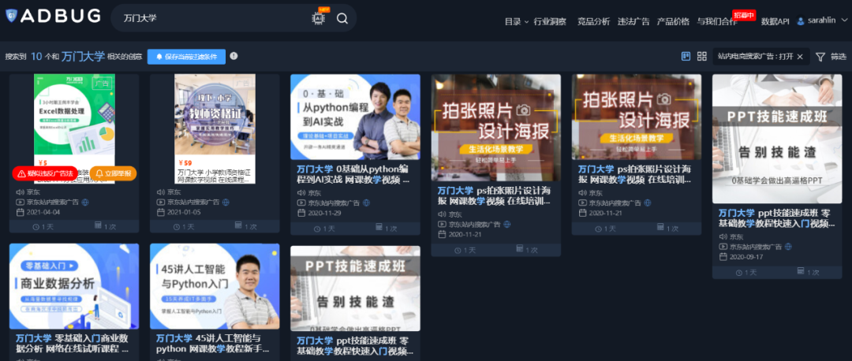This screenshot has width=852, height=361.
Task: Open the 与我们合作 menu item
Action: (717, 22)
